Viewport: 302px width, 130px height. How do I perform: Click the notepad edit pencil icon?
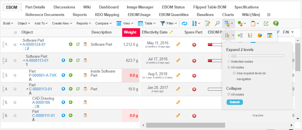click(208, 23)
